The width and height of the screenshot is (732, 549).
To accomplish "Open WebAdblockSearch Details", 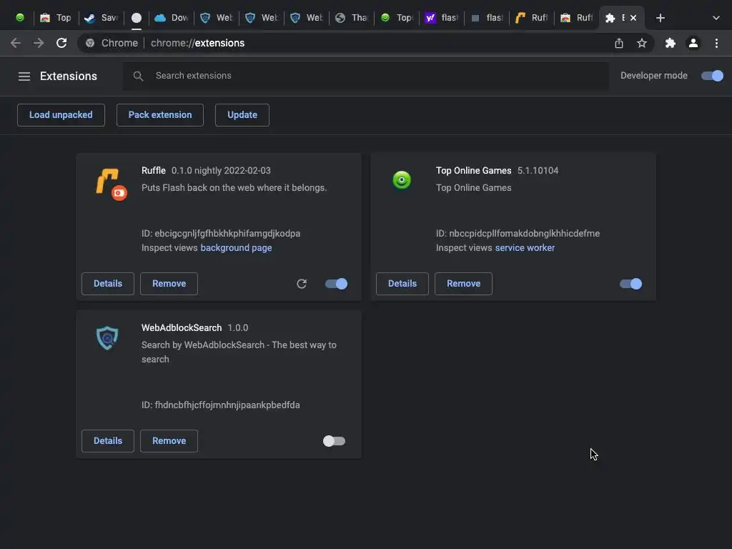I will coord(108,440).
